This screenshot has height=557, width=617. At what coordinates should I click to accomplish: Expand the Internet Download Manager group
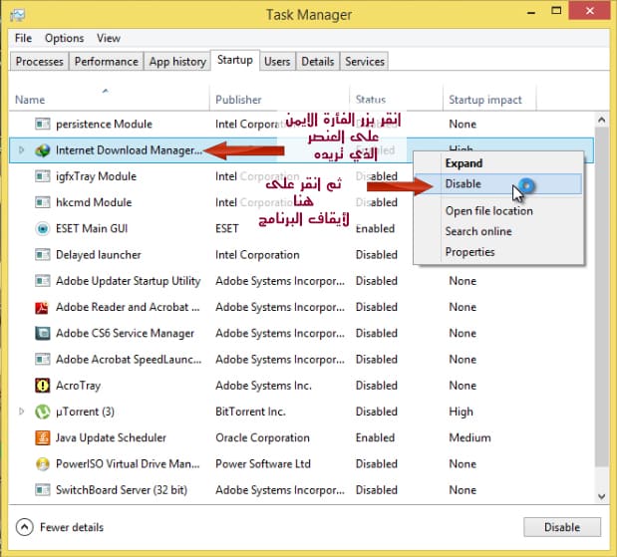tap(21, 149)
